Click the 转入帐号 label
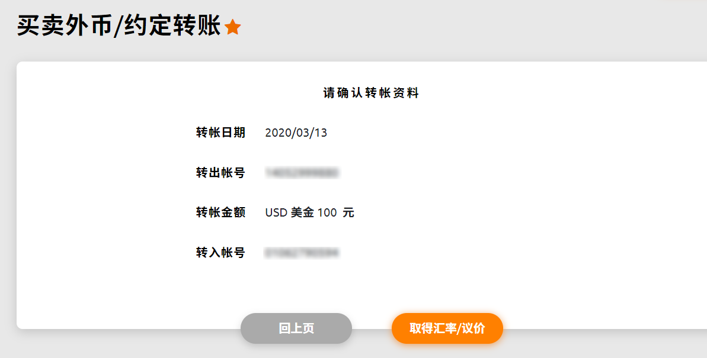 [x=220, y=253]
